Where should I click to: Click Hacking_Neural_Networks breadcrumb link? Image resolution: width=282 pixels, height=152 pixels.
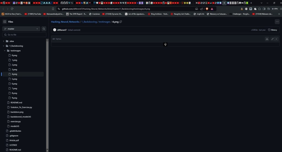point(65,22)
